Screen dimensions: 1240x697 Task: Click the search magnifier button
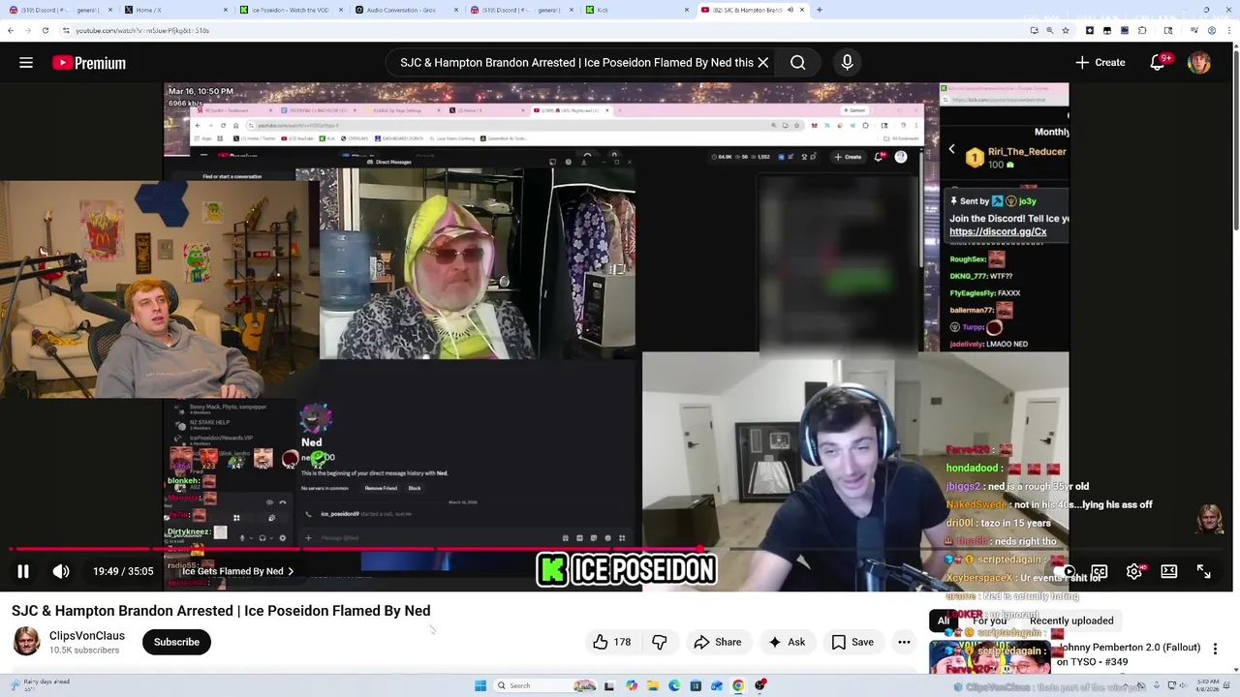click(x=798, y=63)
